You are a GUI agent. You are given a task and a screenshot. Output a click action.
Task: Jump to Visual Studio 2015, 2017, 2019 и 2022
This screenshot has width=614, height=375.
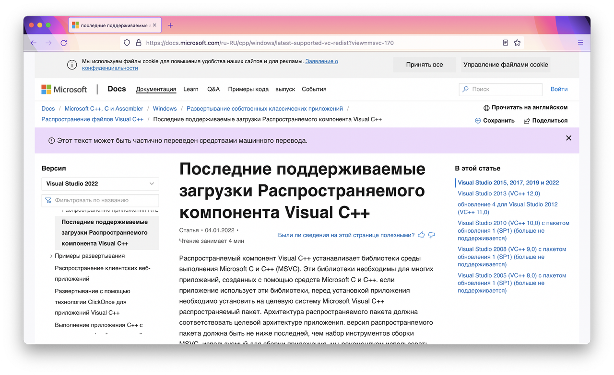508,182
